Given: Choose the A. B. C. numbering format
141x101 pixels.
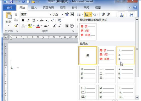Looking at the screenshot, I should click(125, 74).
